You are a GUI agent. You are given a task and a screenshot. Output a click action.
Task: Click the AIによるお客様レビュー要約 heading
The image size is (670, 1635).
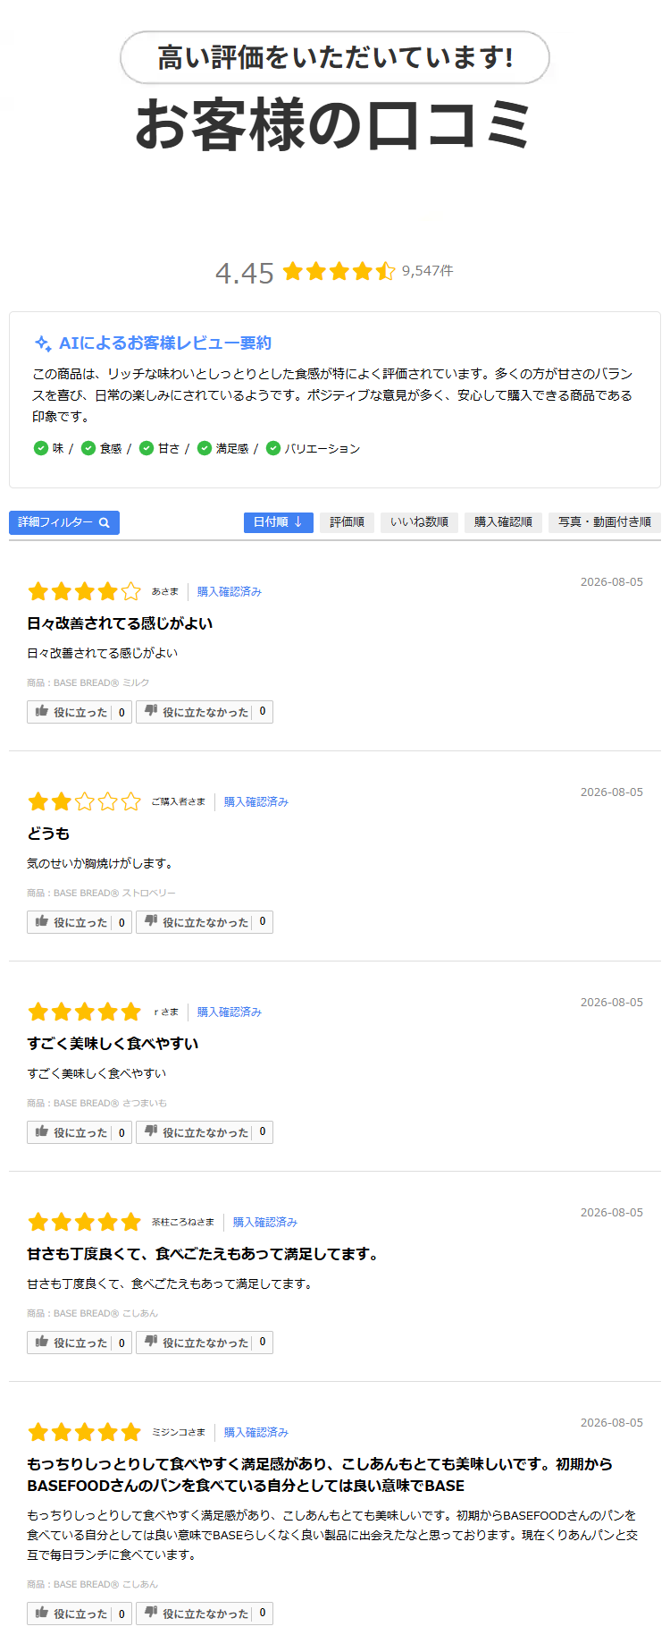pos(165,343)
